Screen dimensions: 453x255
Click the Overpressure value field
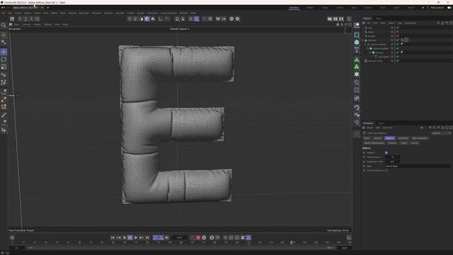(392, 157)
